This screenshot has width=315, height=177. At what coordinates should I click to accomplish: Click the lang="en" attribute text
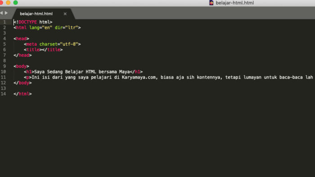[x=40, y=28]
